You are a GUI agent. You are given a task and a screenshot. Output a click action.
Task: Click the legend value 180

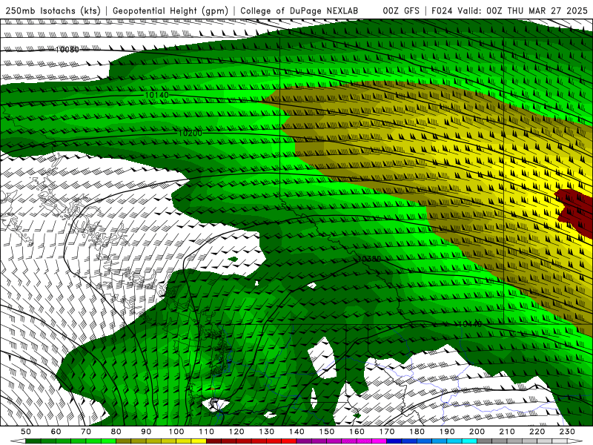tap(417, 432)
